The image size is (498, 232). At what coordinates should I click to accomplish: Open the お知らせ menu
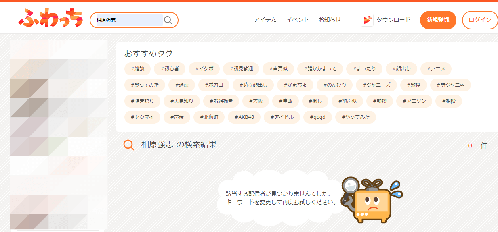(x=330, y=20)
